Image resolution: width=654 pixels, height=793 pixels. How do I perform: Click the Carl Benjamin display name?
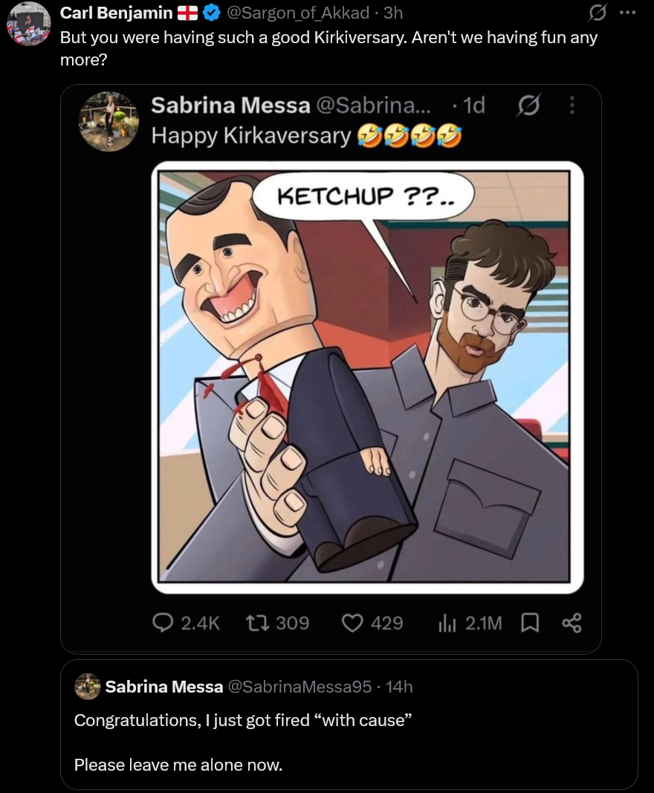116,13
